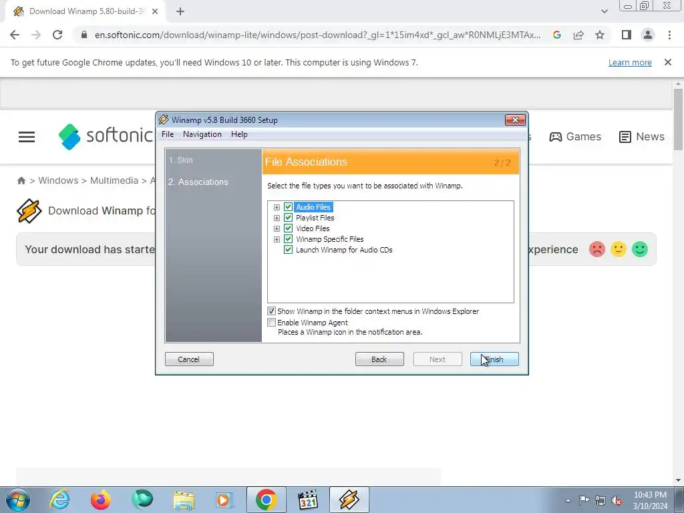Toggle Launch Winamp for Audio CDs checkbox
The height and width of the screenshot is (513, 684).
(288, 250)
